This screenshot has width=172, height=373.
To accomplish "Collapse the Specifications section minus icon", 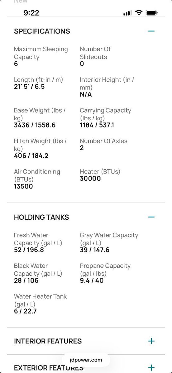I will [151, 31].
